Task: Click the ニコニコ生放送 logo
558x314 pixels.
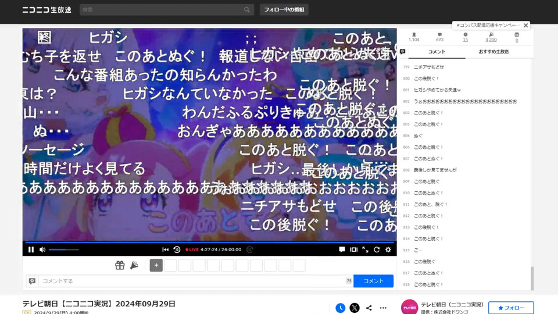Action: tap(46, 10)
